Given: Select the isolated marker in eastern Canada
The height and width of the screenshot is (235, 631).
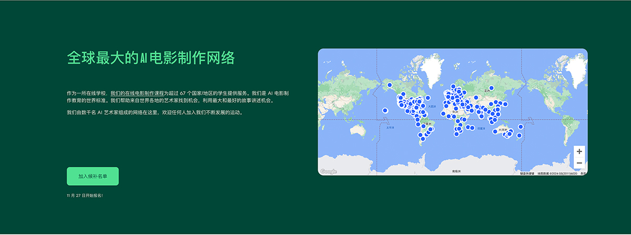Looking at the screenshot, I should (x=428, y=98).
